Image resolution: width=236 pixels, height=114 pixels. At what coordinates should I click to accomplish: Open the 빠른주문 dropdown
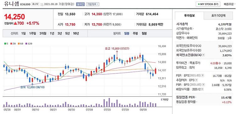pyautogui.click(x=230, y=4)
